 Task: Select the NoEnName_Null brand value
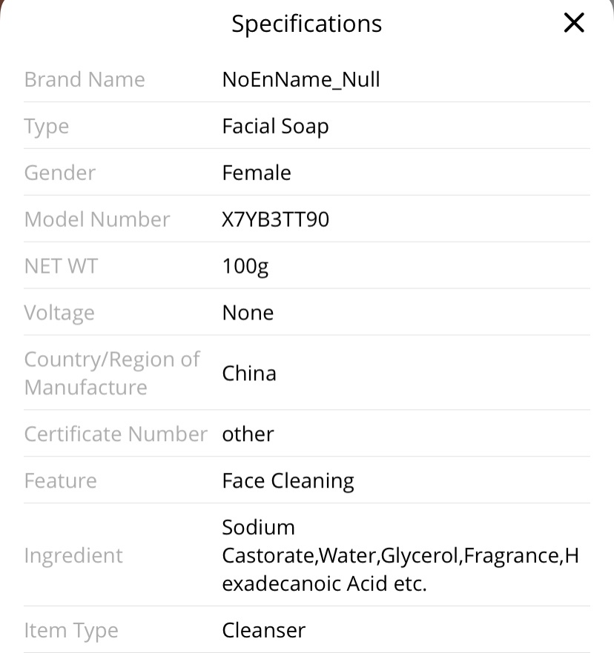click(301, 79)
